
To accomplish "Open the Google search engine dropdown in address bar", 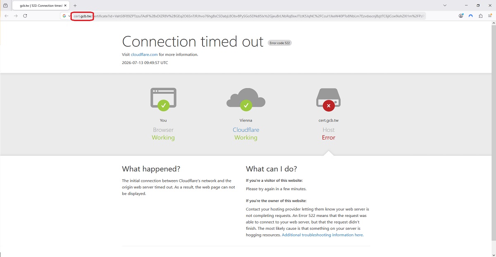I will coord(66,16).
